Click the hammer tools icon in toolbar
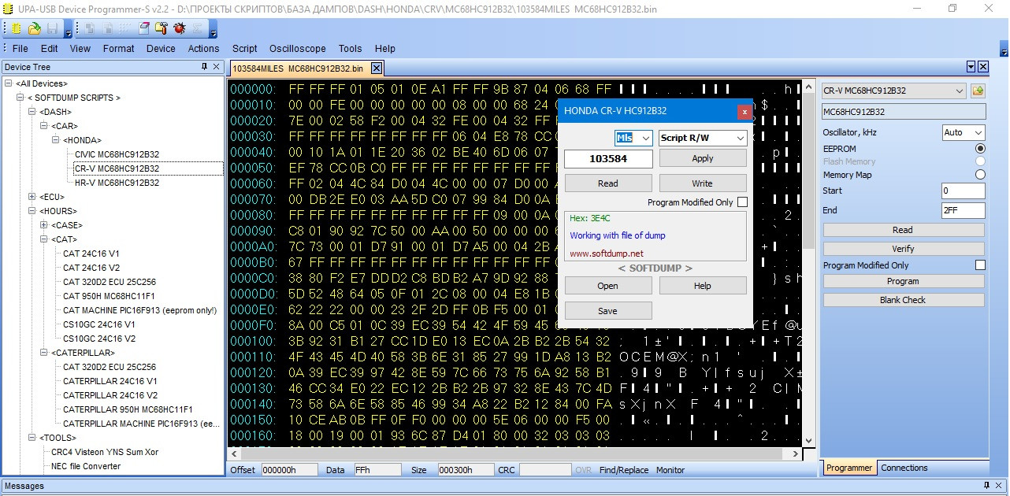The width and height of the screenshot is (1010, 496). click(x=162, y=28)
